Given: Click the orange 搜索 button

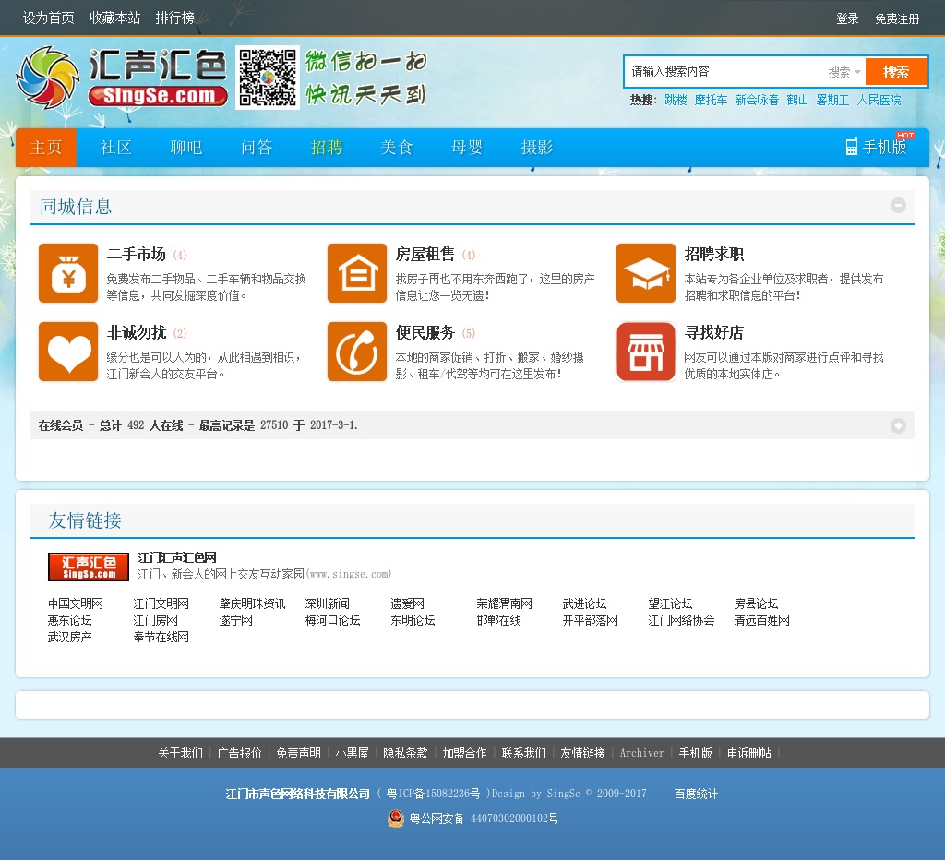Looking at the screenshot, I should click(895, 72).
